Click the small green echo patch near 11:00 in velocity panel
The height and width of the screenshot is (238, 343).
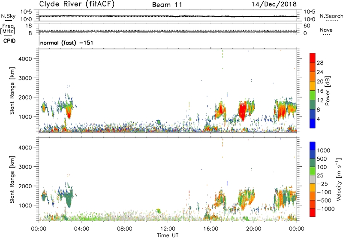[159, 211]
